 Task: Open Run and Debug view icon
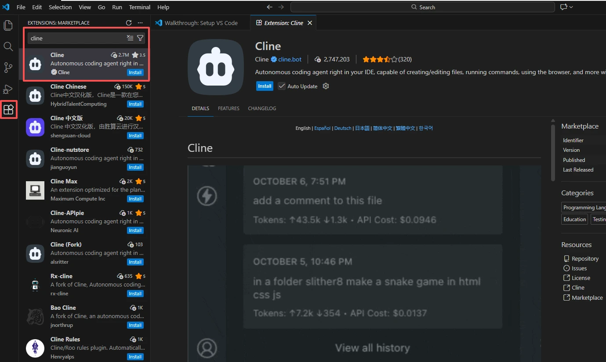(8, 89)
